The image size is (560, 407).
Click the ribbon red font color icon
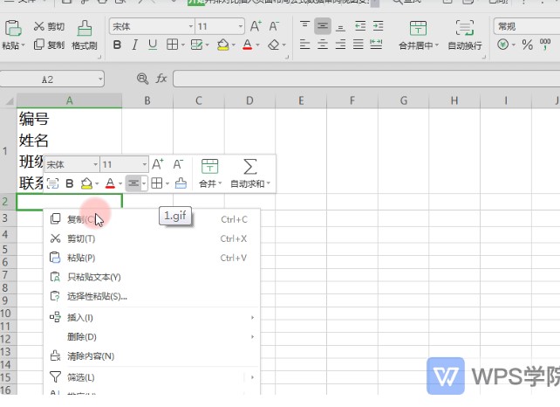click(x=247, y=45)
